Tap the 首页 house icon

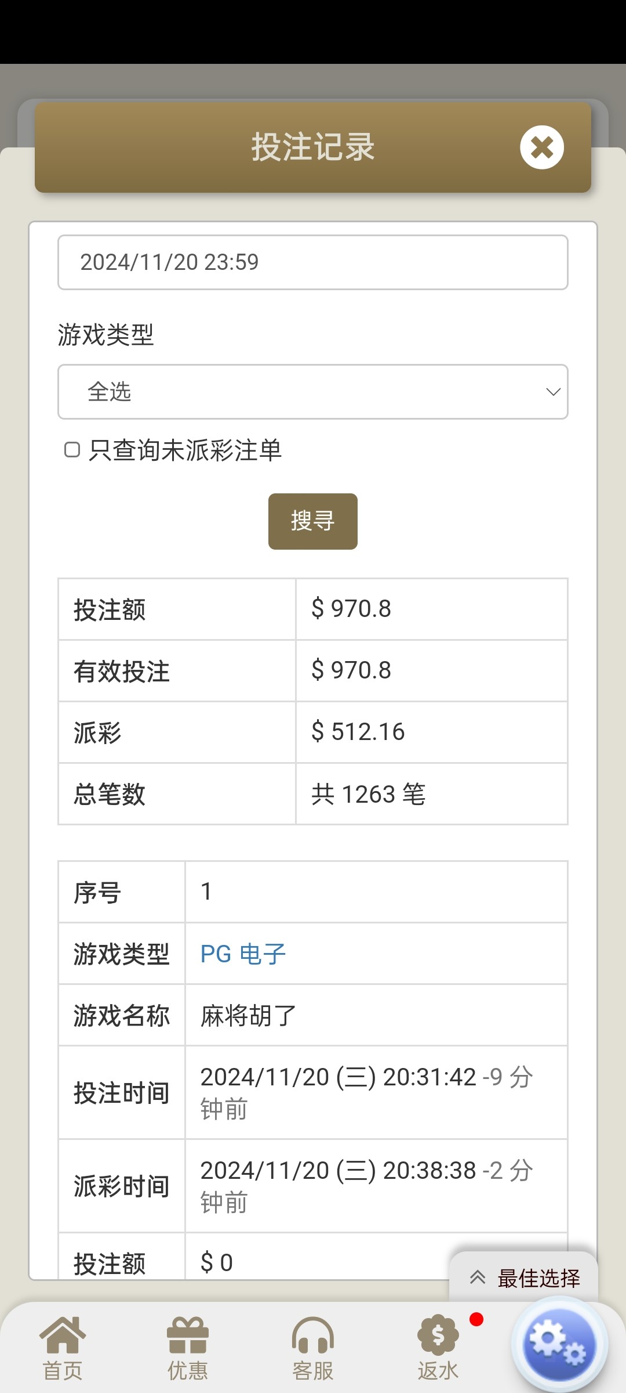[x=63, y=1335]
